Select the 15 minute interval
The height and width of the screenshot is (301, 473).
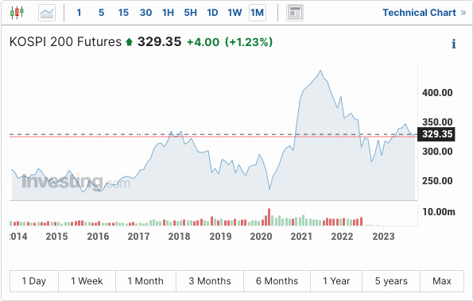(x=123, y=13)
